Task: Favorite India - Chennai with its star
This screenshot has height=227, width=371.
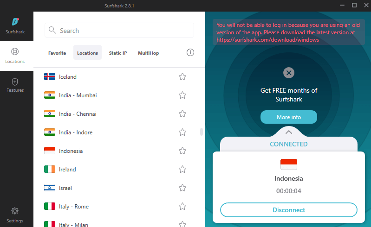Action: coord(182,114)
